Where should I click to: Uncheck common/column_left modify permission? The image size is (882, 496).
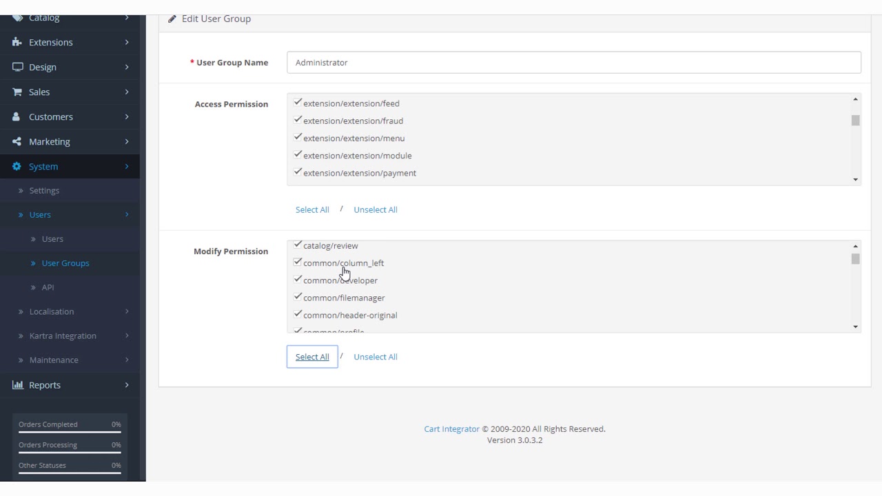[x=298, y=262]
